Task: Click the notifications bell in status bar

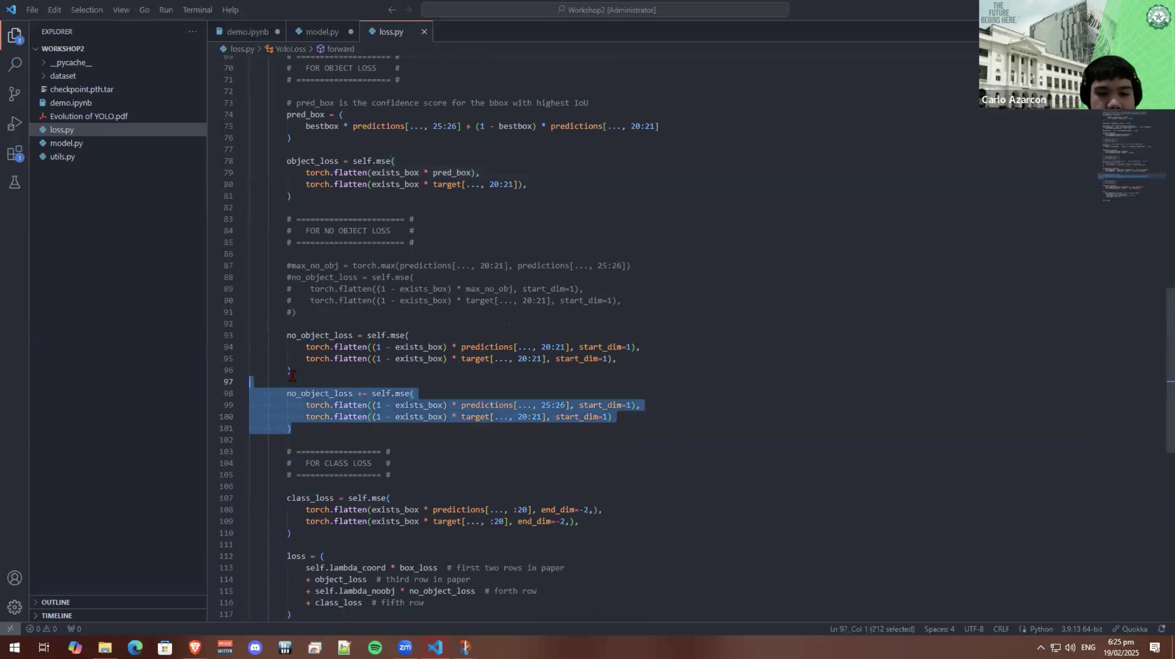Action: click(1162, 629)
